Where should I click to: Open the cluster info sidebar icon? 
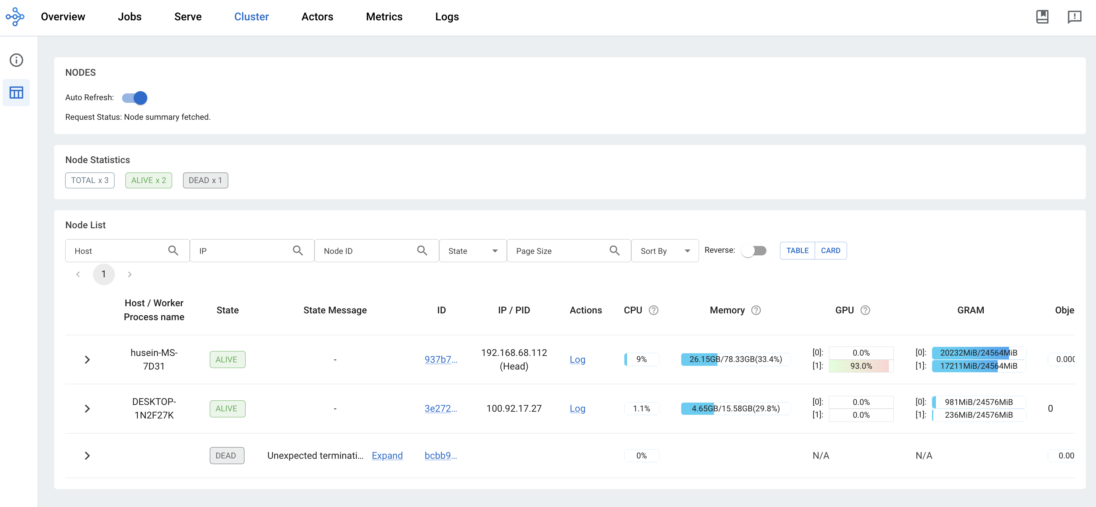tap(16, 60)
